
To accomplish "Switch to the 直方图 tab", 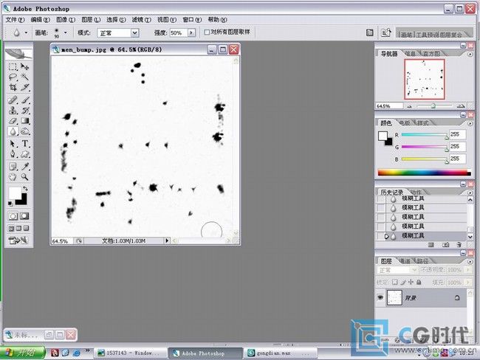I will tap(431, 54).
